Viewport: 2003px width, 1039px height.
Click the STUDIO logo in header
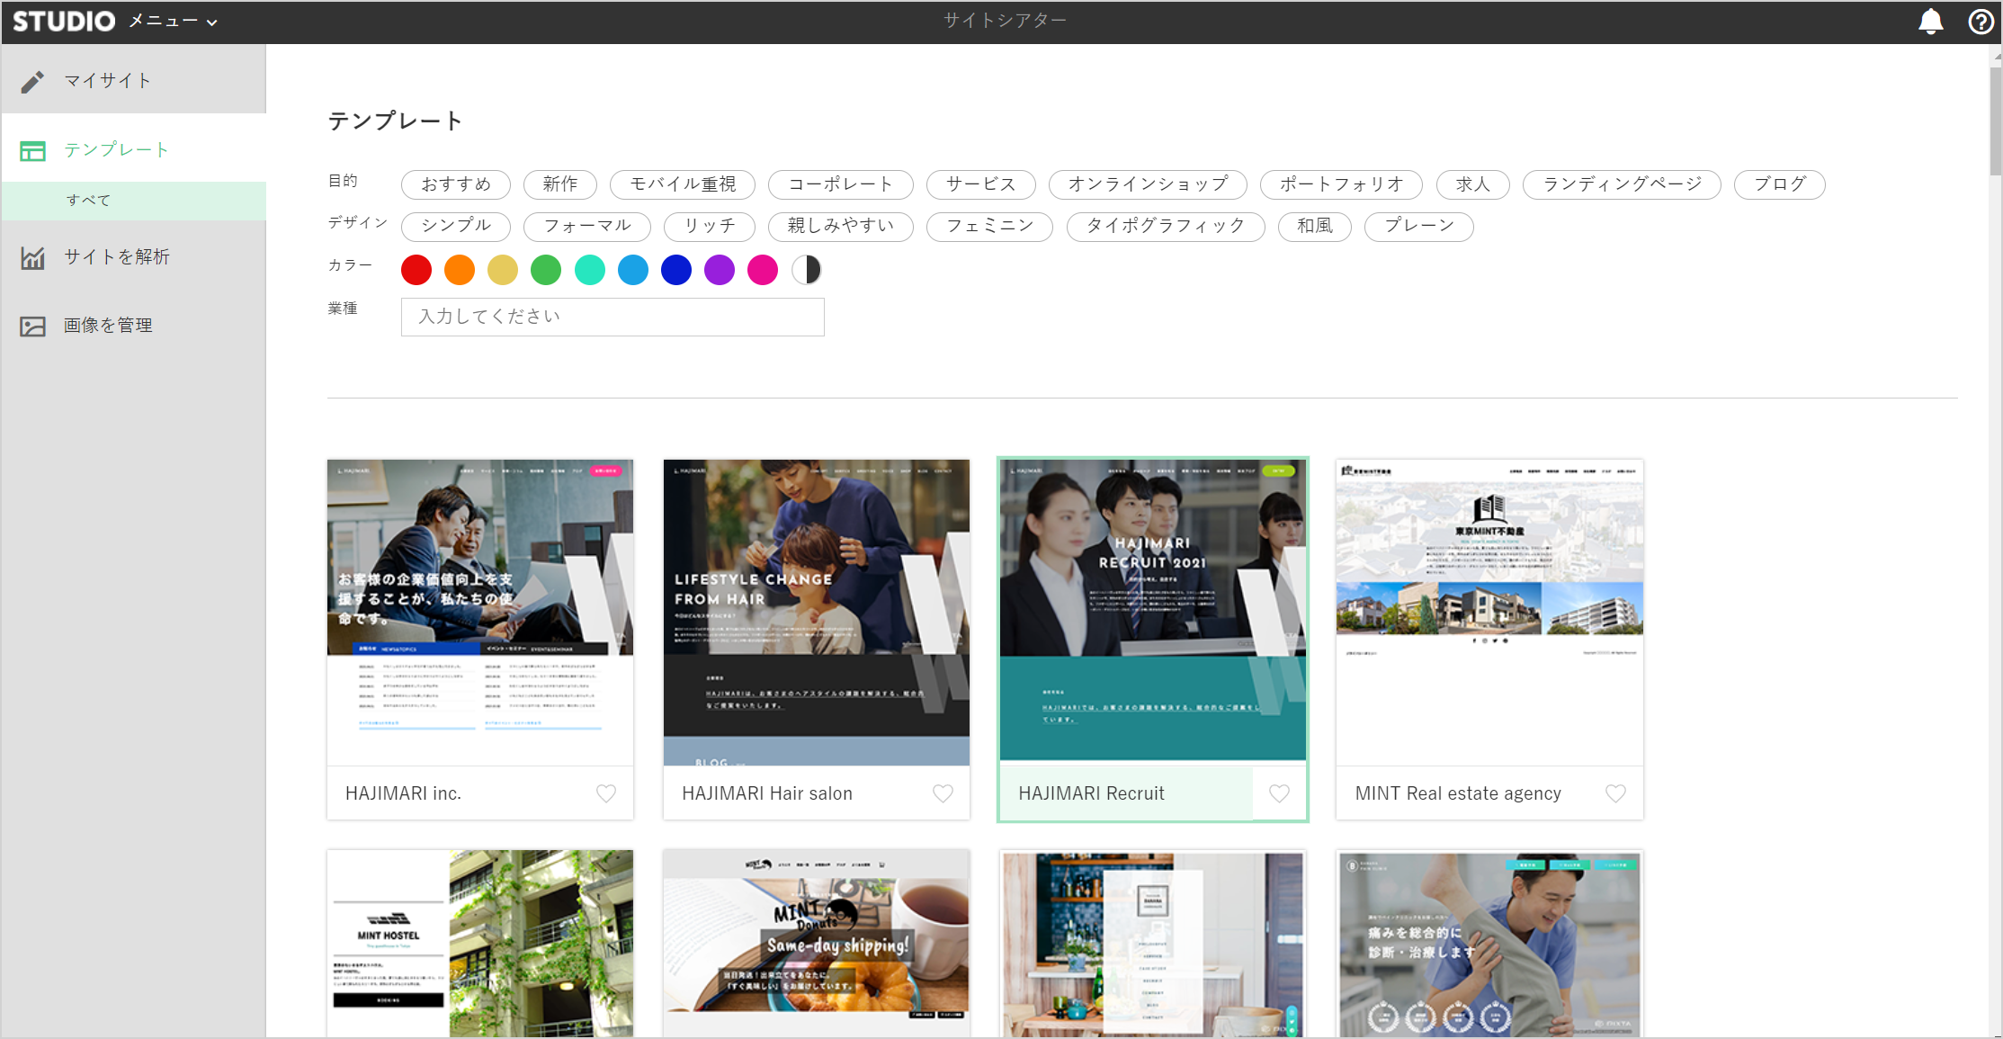64,22
